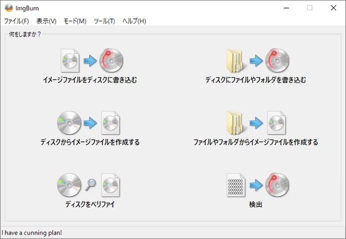Click the image file icon for writing image to disc
The width and height of the screenshot is (346, 239).
(x=70, y=61)
